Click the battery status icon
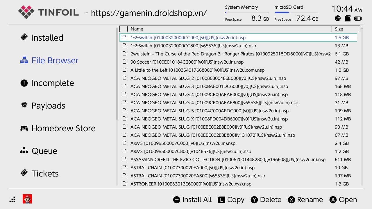 358,19
